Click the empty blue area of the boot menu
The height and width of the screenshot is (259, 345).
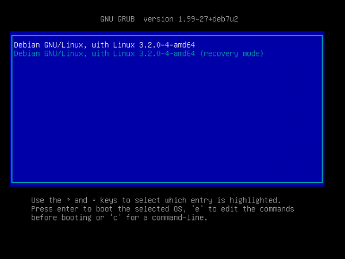pyautogui.click(x=167, y=119)
